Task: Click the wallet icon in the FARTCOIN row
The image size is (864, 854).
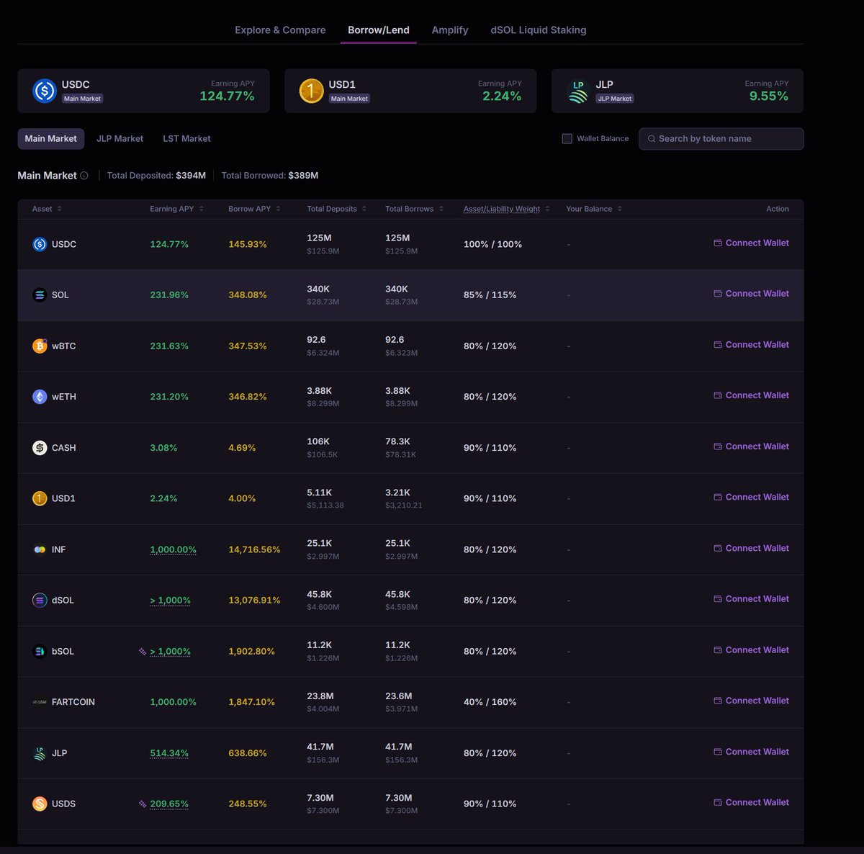Action: click(718, 701)
